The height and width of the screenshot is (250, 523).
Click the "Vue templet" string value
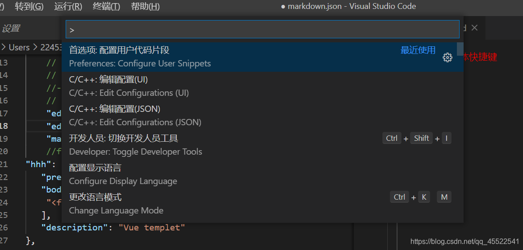(152, 228)
